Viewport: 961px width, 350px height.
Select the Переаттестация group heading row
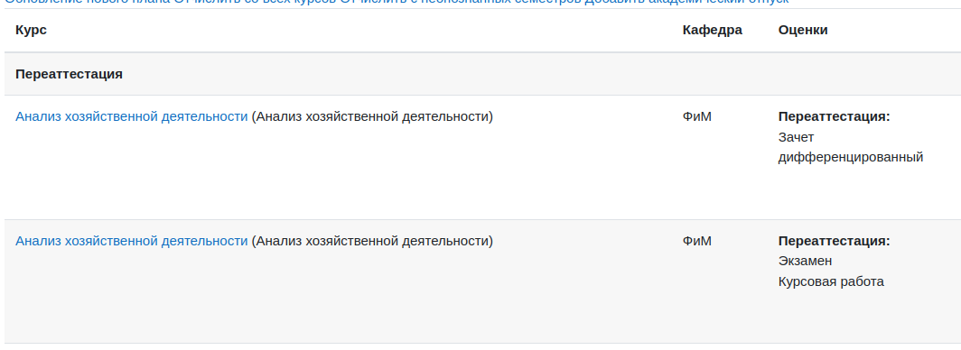coord(482,74)
